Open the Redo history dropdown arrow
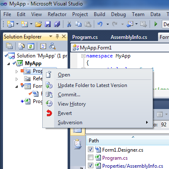Screen dimensions: 169x169 click(123, 24)
